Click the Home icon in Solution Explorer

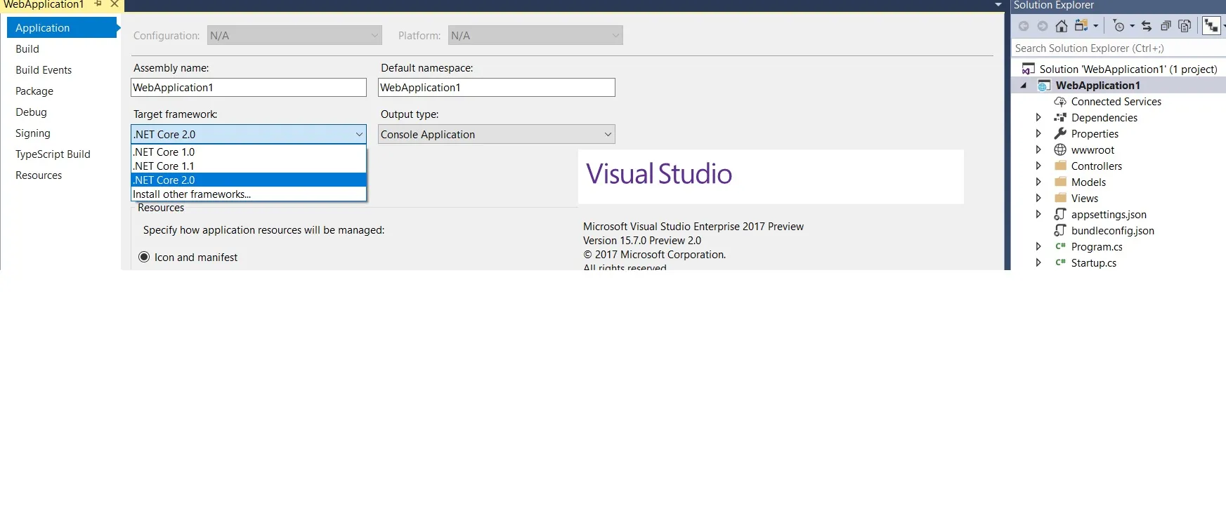[x=1062, y=26]
